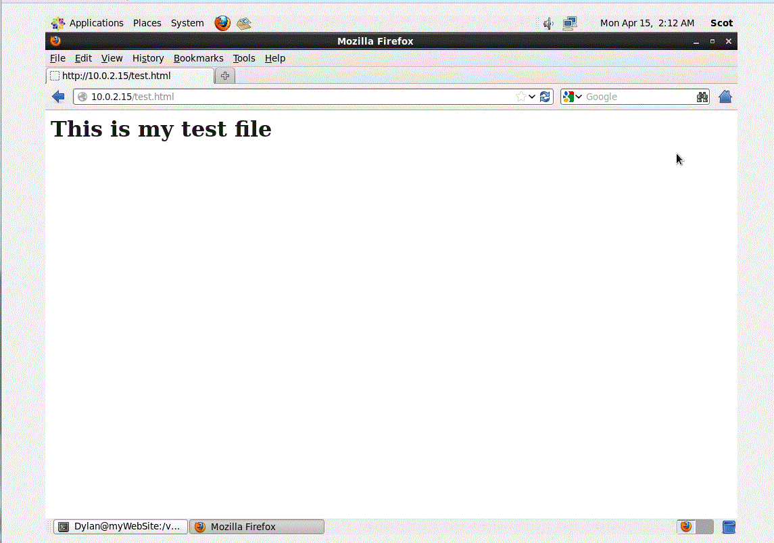Click the search binoculars icon
This screenshot has width=774, height=543.
702,97
